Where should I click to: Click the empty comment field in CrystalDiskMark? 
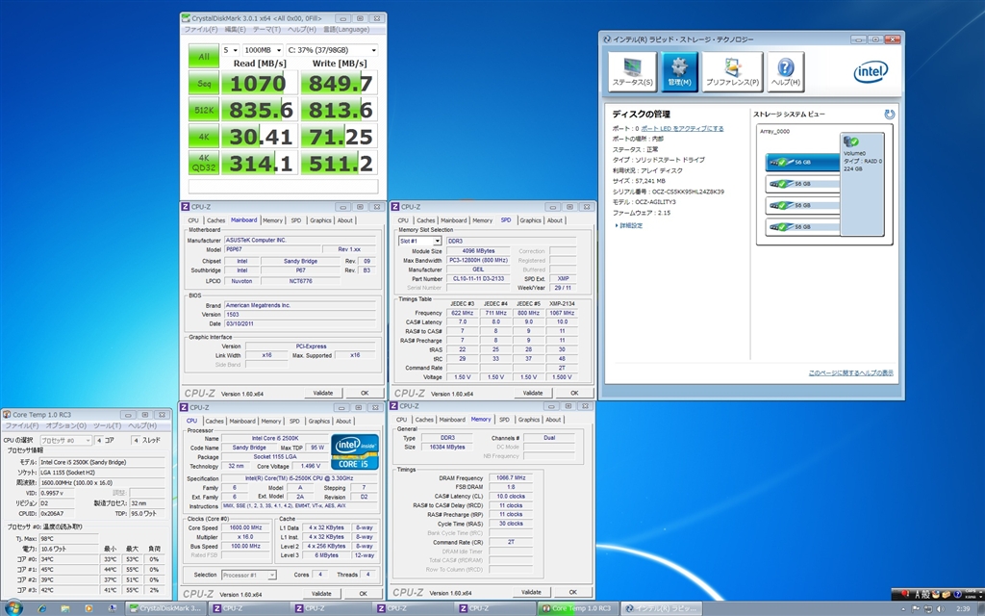[x=283, y=186]
